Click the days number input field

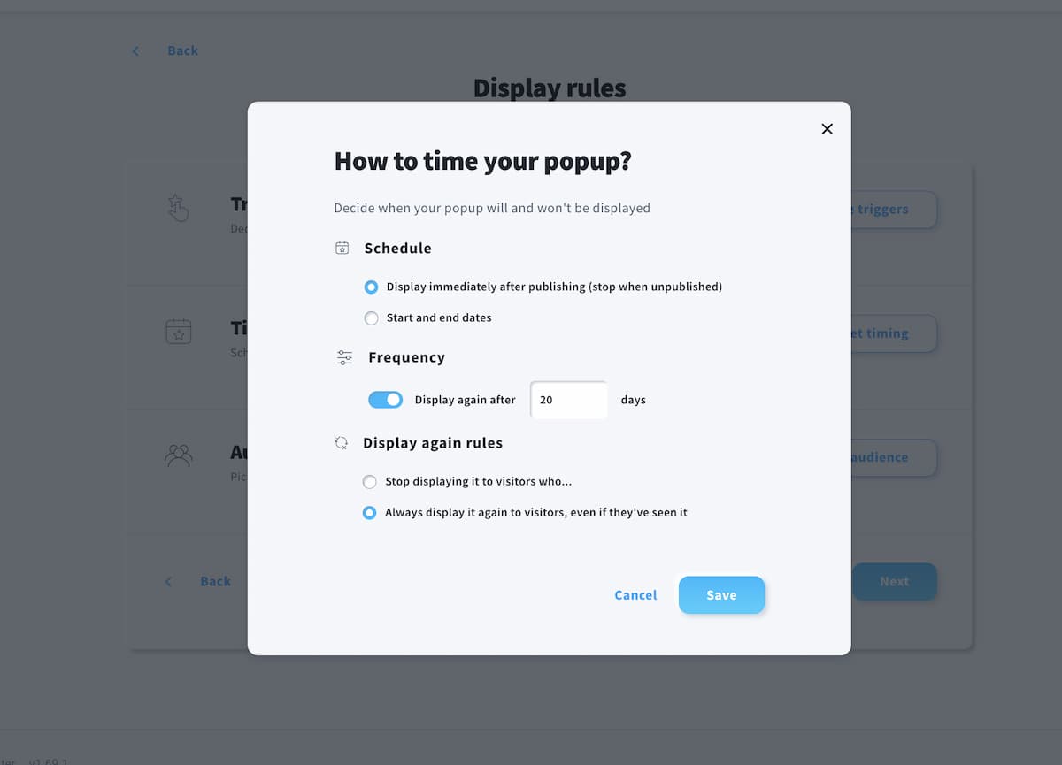point(569,400)
